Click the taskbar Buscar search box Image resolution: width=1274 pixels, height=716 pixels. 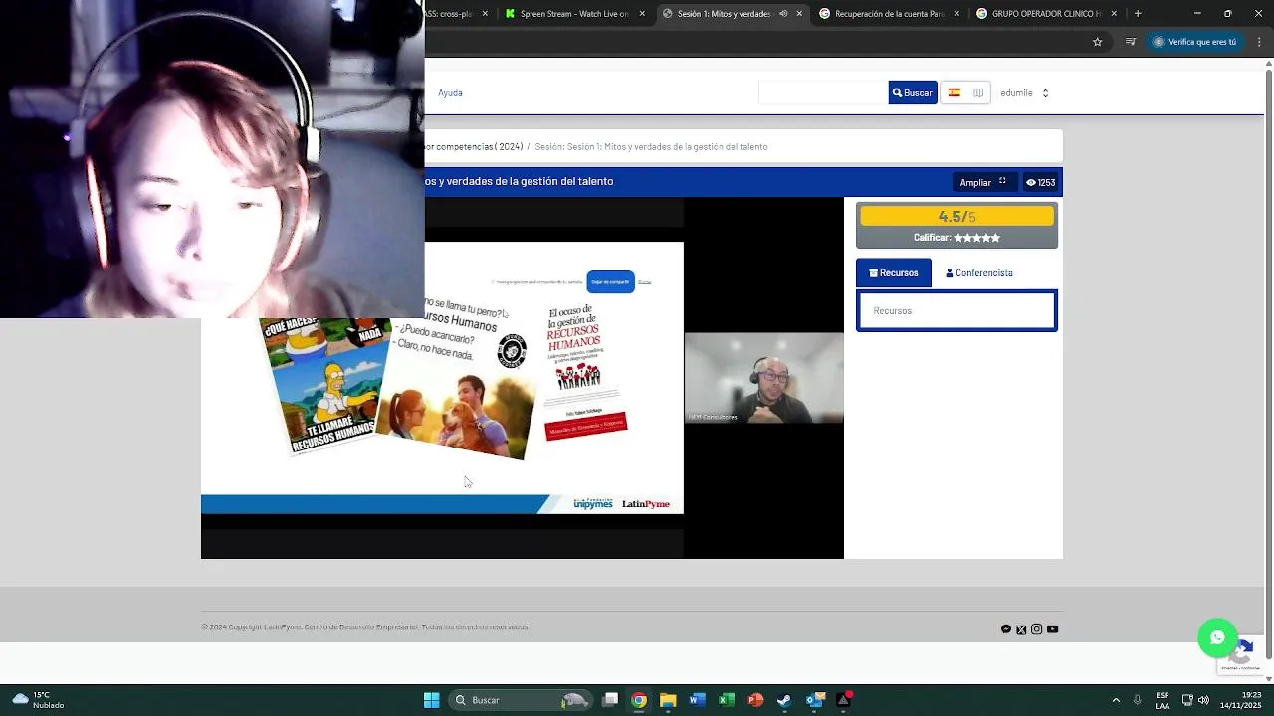[x=521, y=700]
